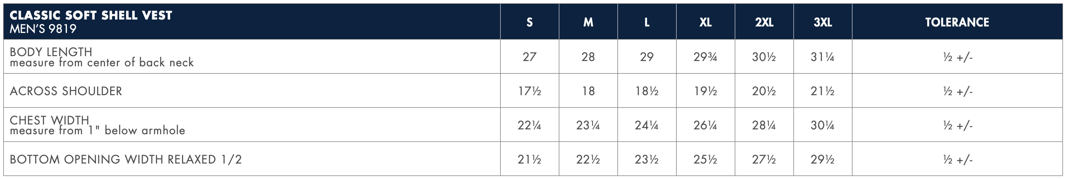This screenshot has width=1066, height=179.
Task: Click the Across Shoulder row label
Action: pyautogui.click(x=66, y=91)
